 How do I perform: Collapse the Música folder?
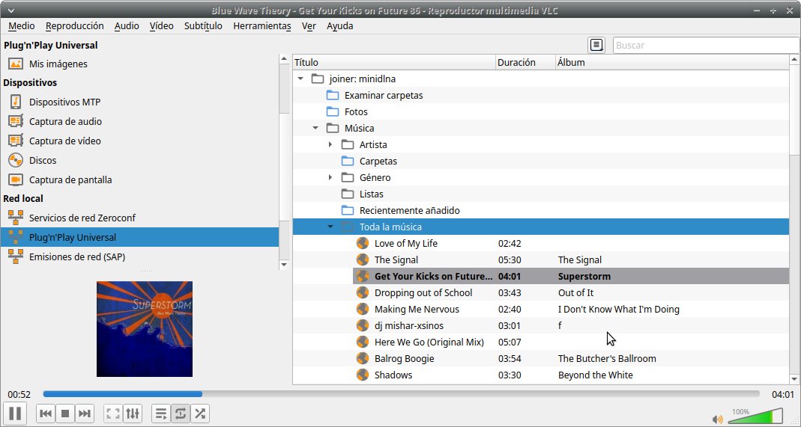coord(315,128)
